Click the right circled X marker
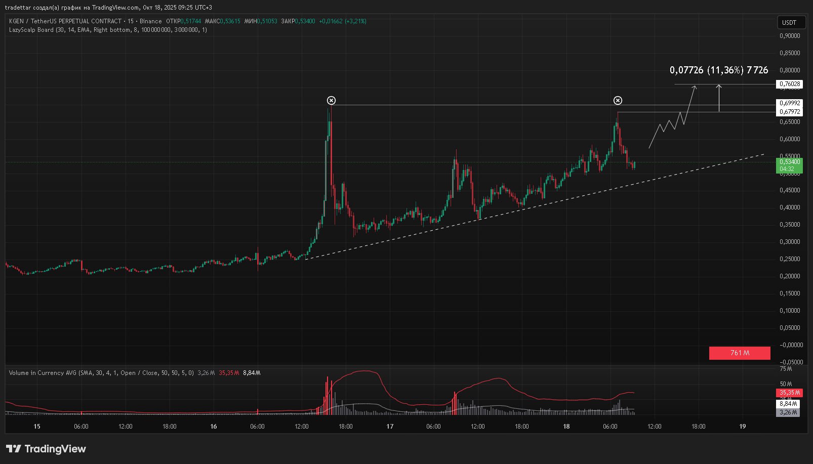The height and width of the screenshot is (464, 813). pyautogui.click(x=618, y=101)
